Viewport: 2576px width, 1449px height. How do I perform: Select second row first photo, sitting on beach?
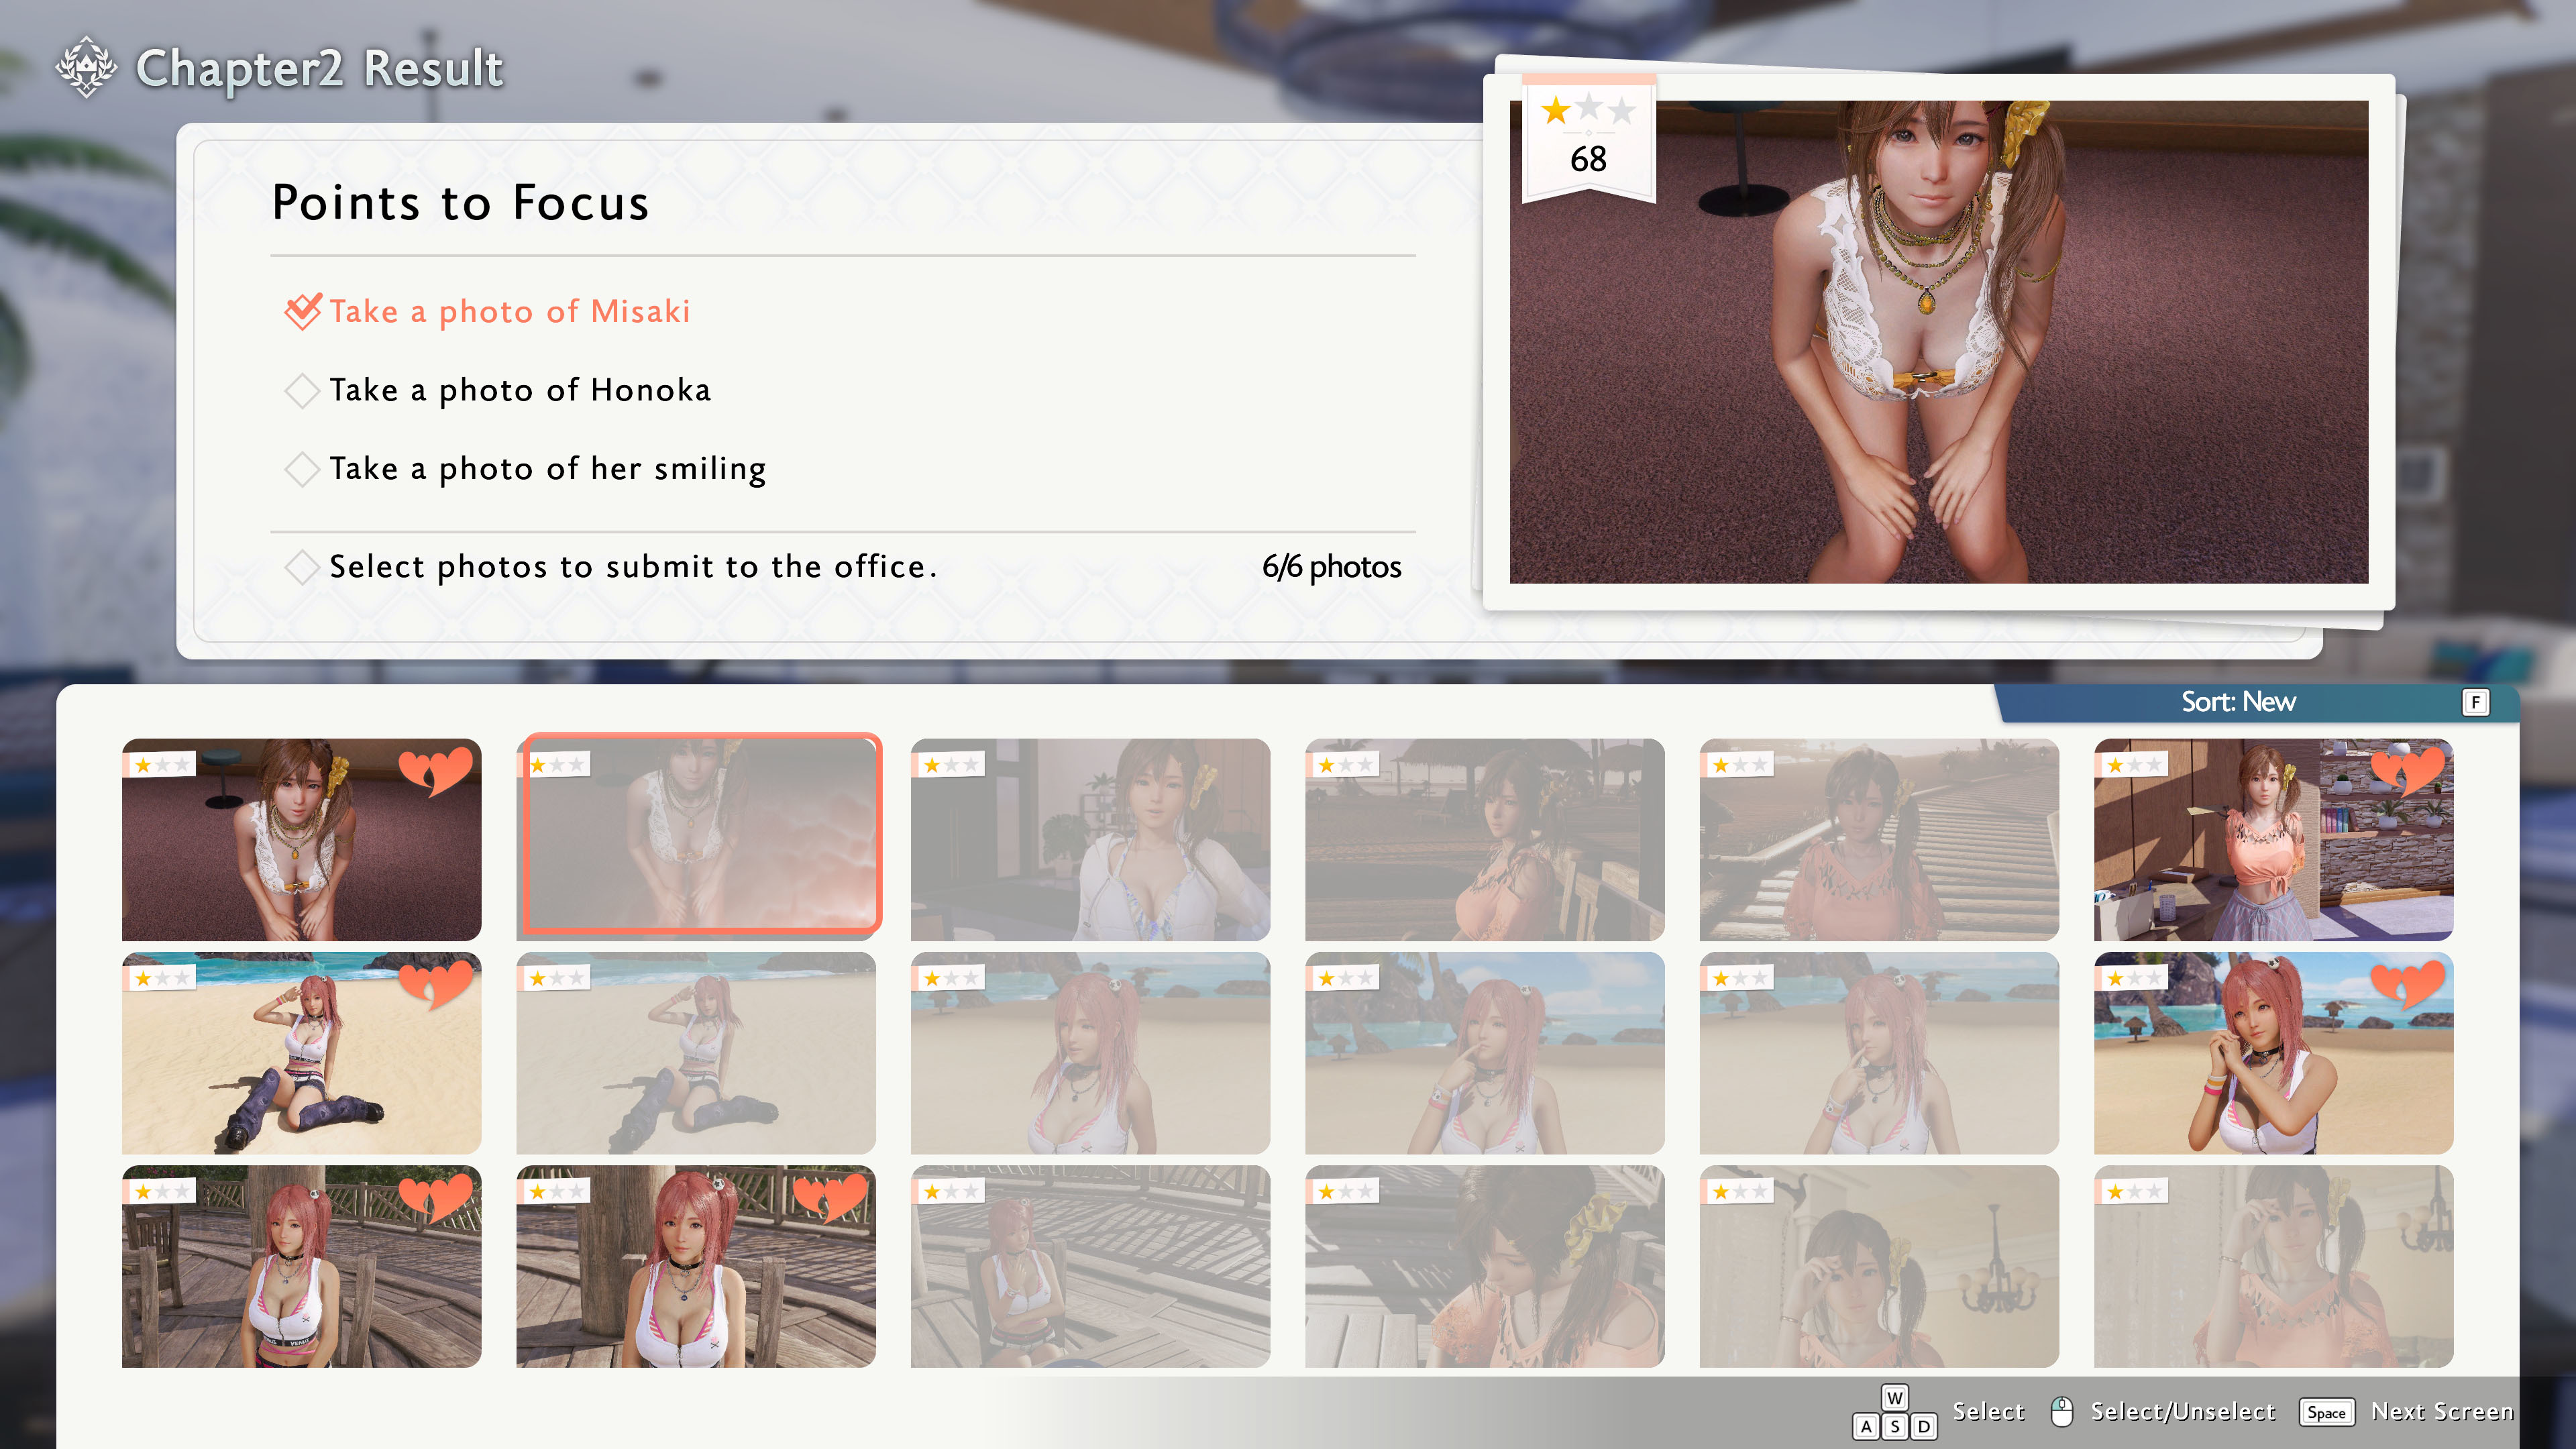[302, 1053]
